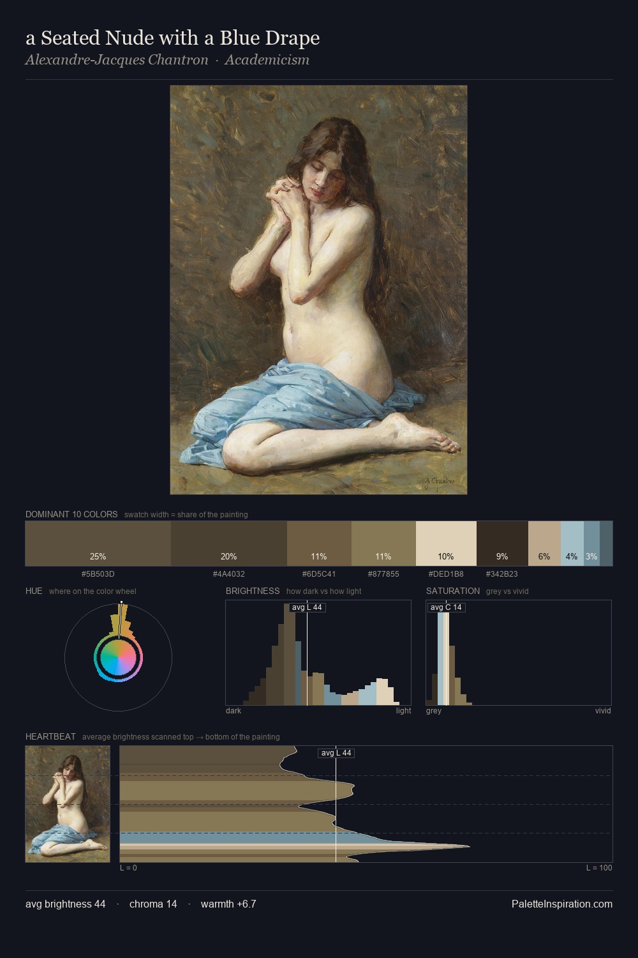The image size is (638, 958).
Task: Click hex code #342B23
Action: pos(502,574)
